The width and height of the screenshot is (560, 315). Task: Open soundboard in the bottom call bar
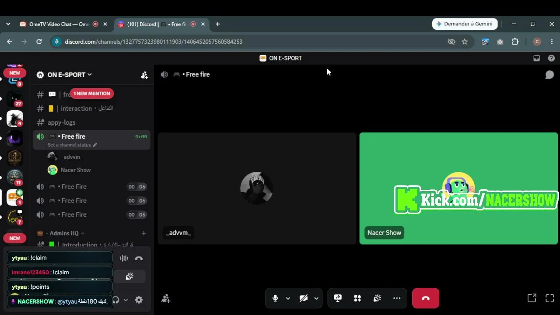click(x=377, y=298)
